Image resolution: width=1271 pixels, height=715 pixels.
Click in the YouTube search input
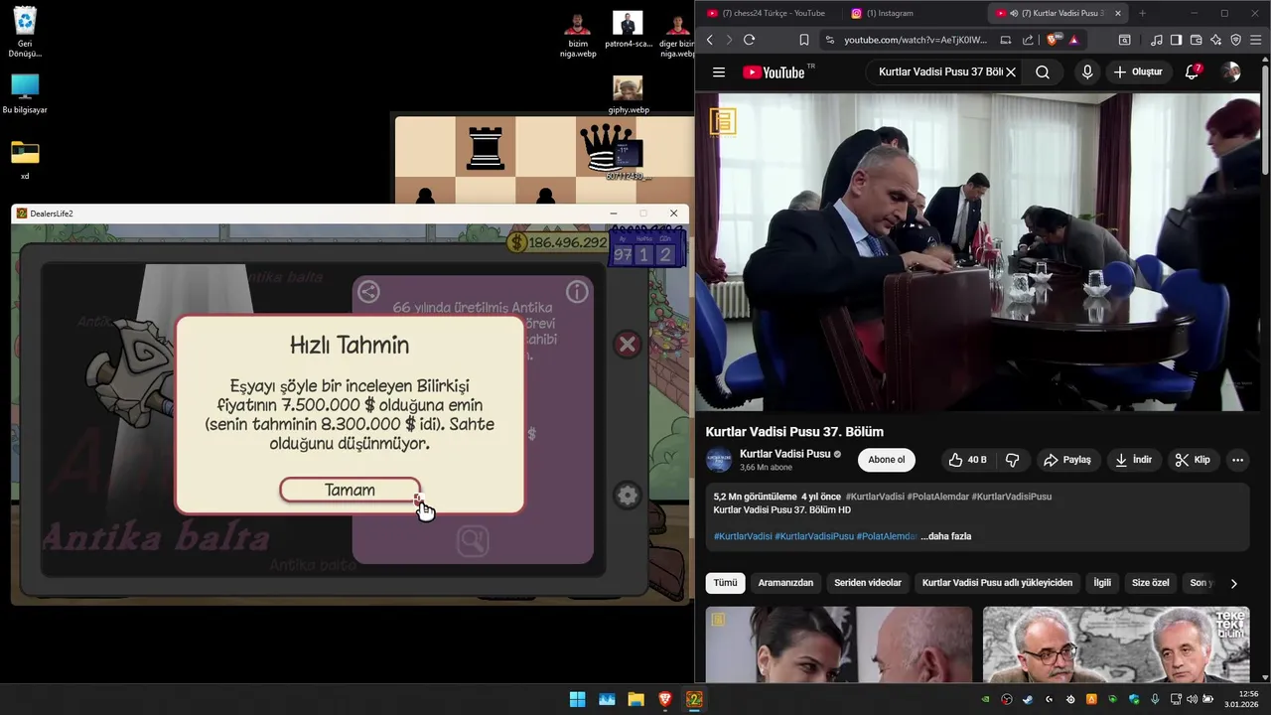tap(938, 72)
